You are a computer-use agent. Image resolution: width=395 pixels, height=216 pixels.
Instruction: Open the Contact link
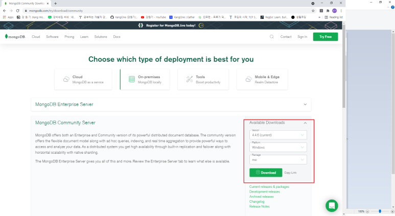click(x=286, y=36)
